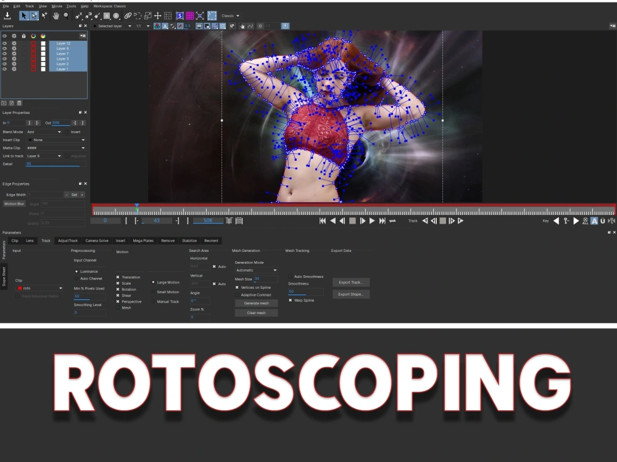617x462 pixels.
Task: Hide Layer 12 with its visibility eye
Action: click(4, 44)
